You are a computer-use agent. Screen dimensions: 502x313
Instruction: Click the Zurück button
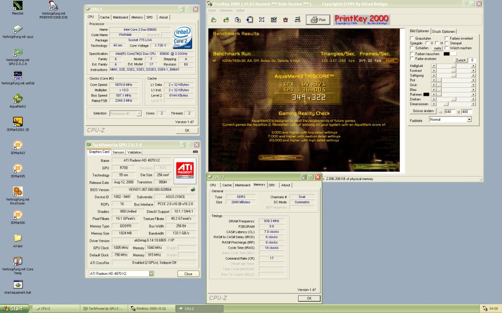[460, 60]
